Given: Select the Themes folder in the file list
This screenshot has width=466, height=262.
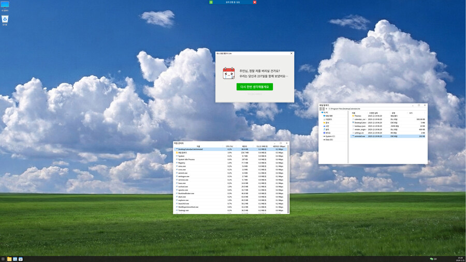Looking at the screenshot, I should [x=358, y=115].
